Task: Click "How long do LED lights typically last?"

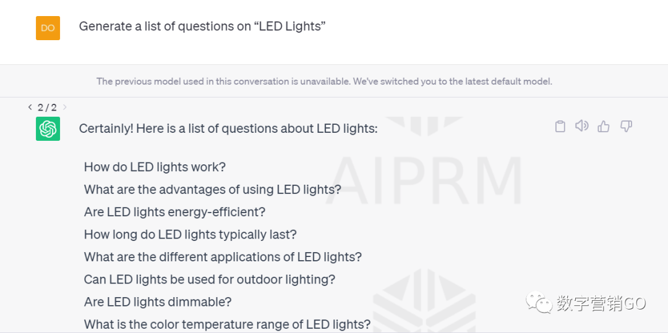Action: (191, 234)
